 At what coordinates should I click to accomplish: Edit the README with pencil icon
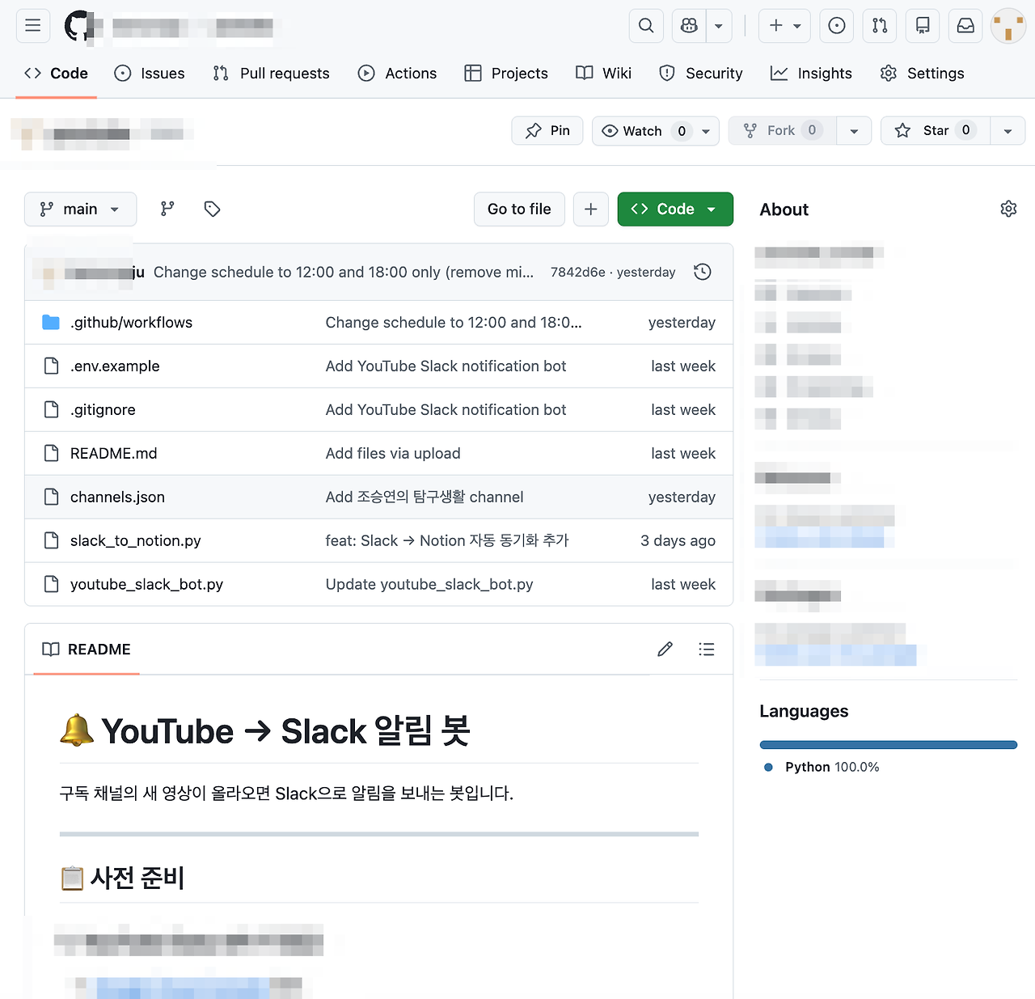(665, 650)
